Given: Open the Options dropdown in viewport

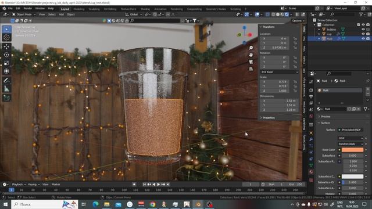Looking at the screenshot, I should [298, 21].
